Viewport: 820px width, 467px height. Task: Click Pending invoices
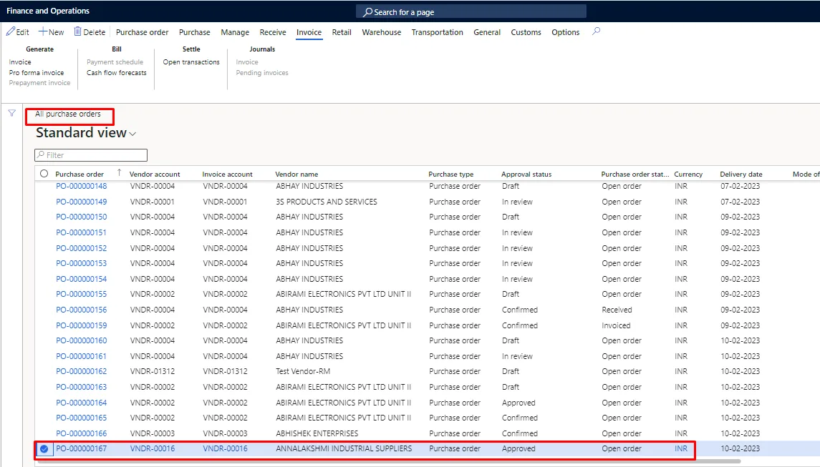(x=262, y=73)
